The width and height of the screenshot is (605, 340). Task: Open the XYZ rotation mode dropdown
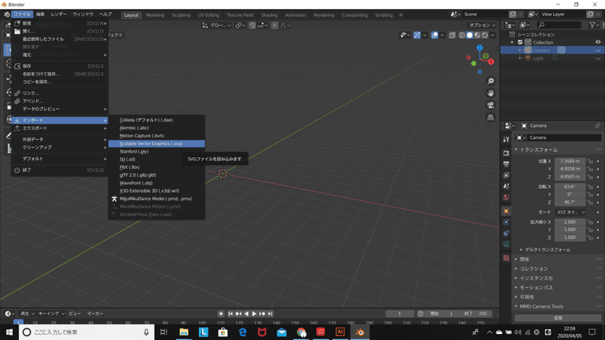coord(571,212)
